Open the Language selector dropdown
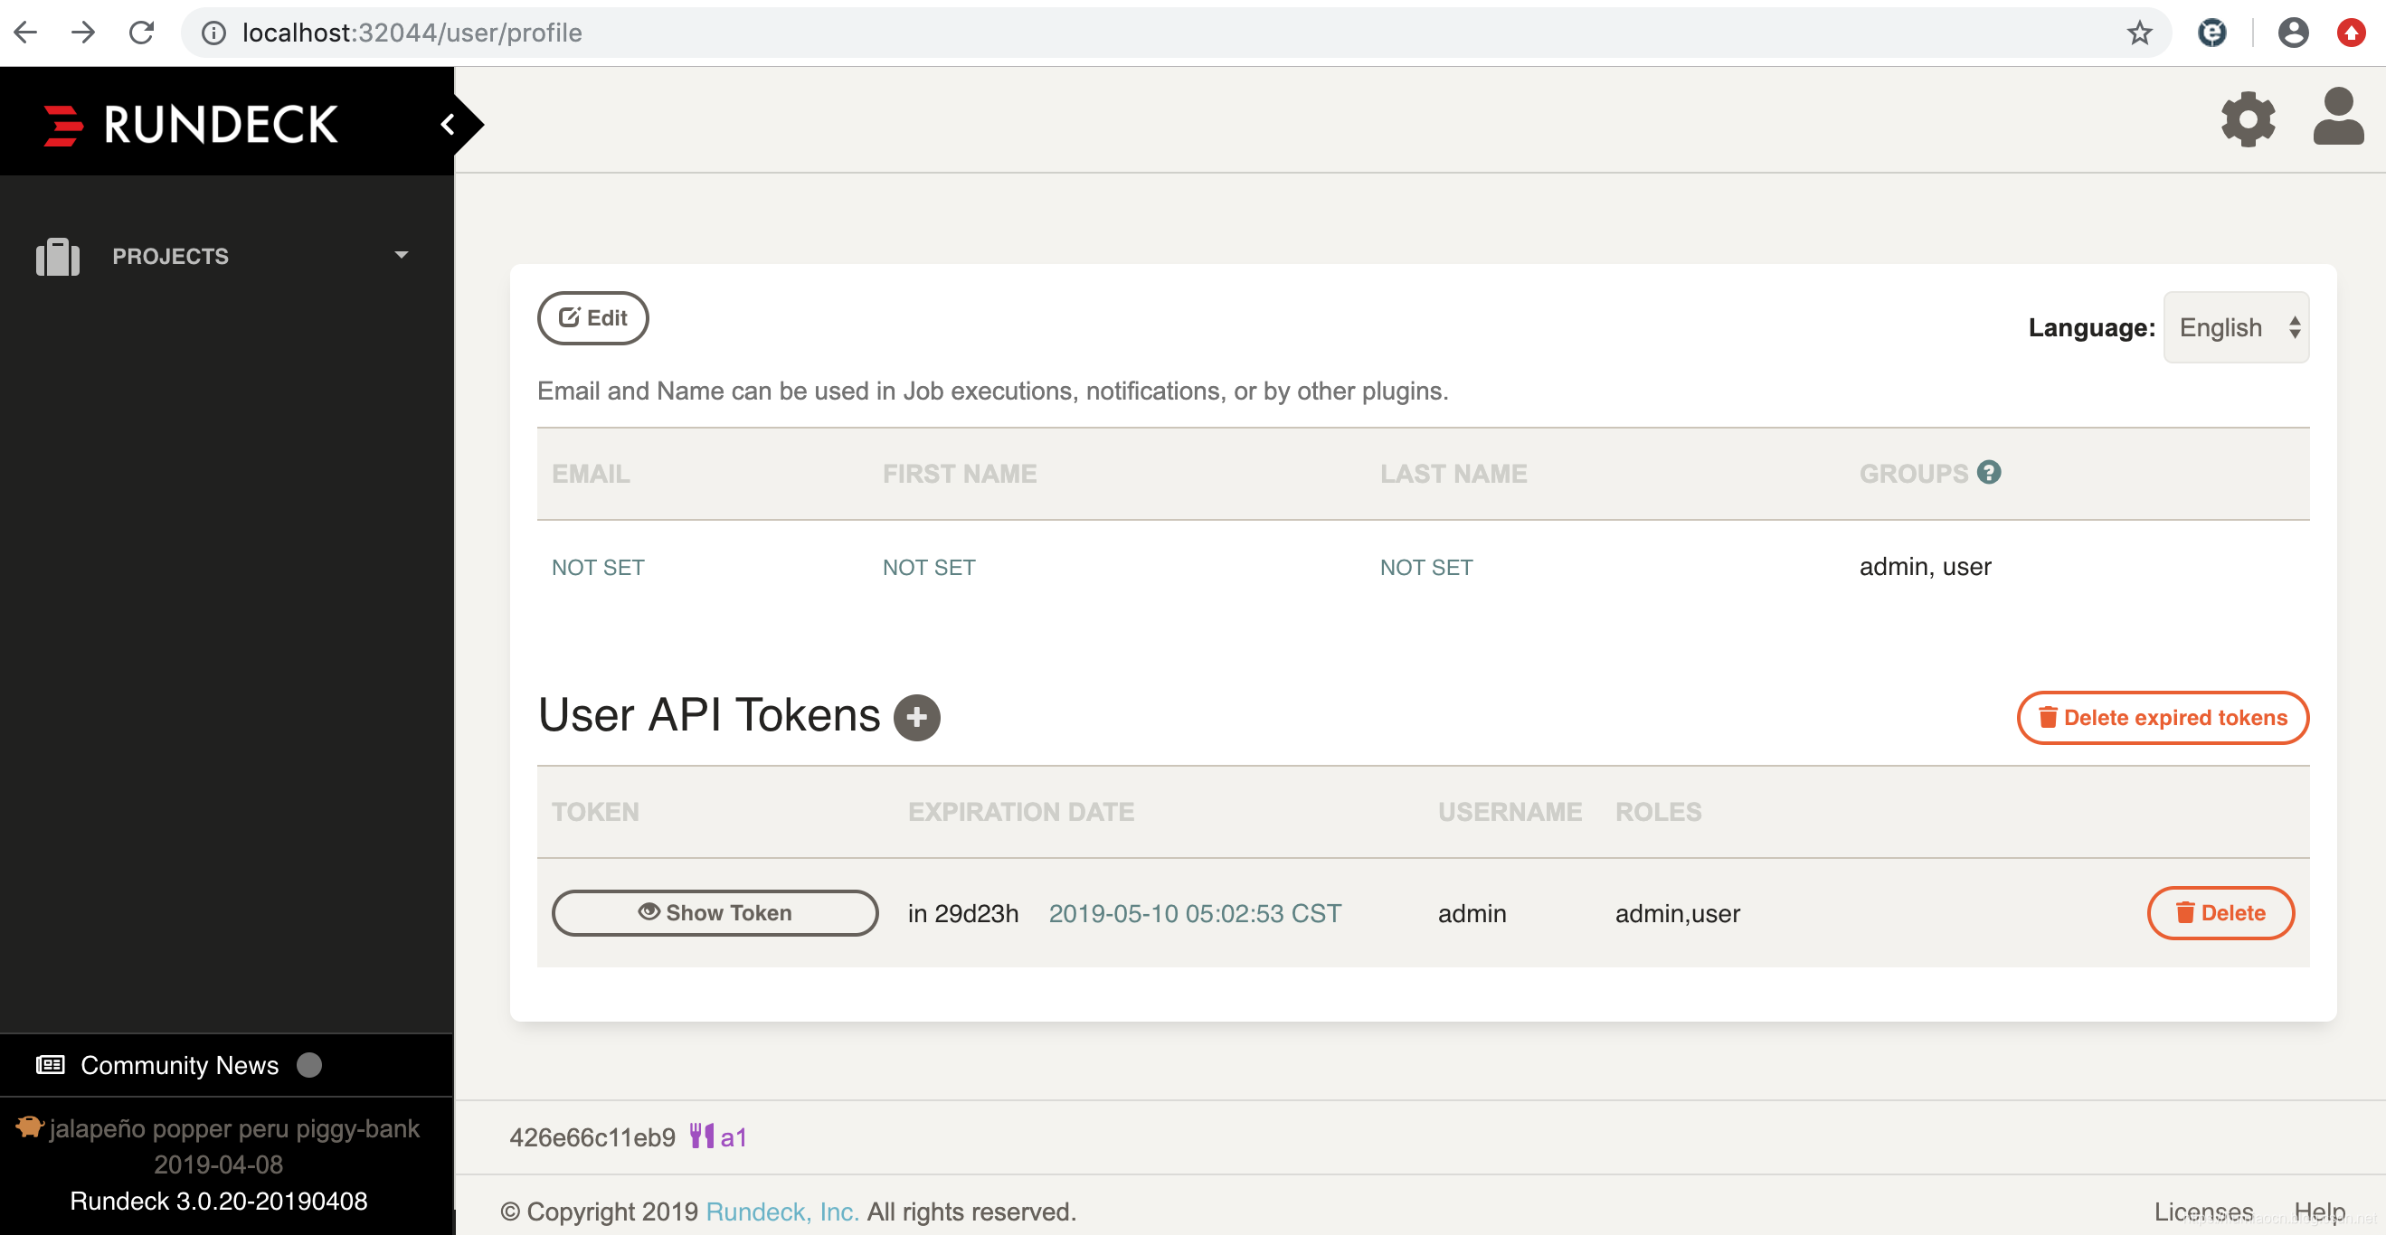 pyautogui.click(x=2237, y=327)
